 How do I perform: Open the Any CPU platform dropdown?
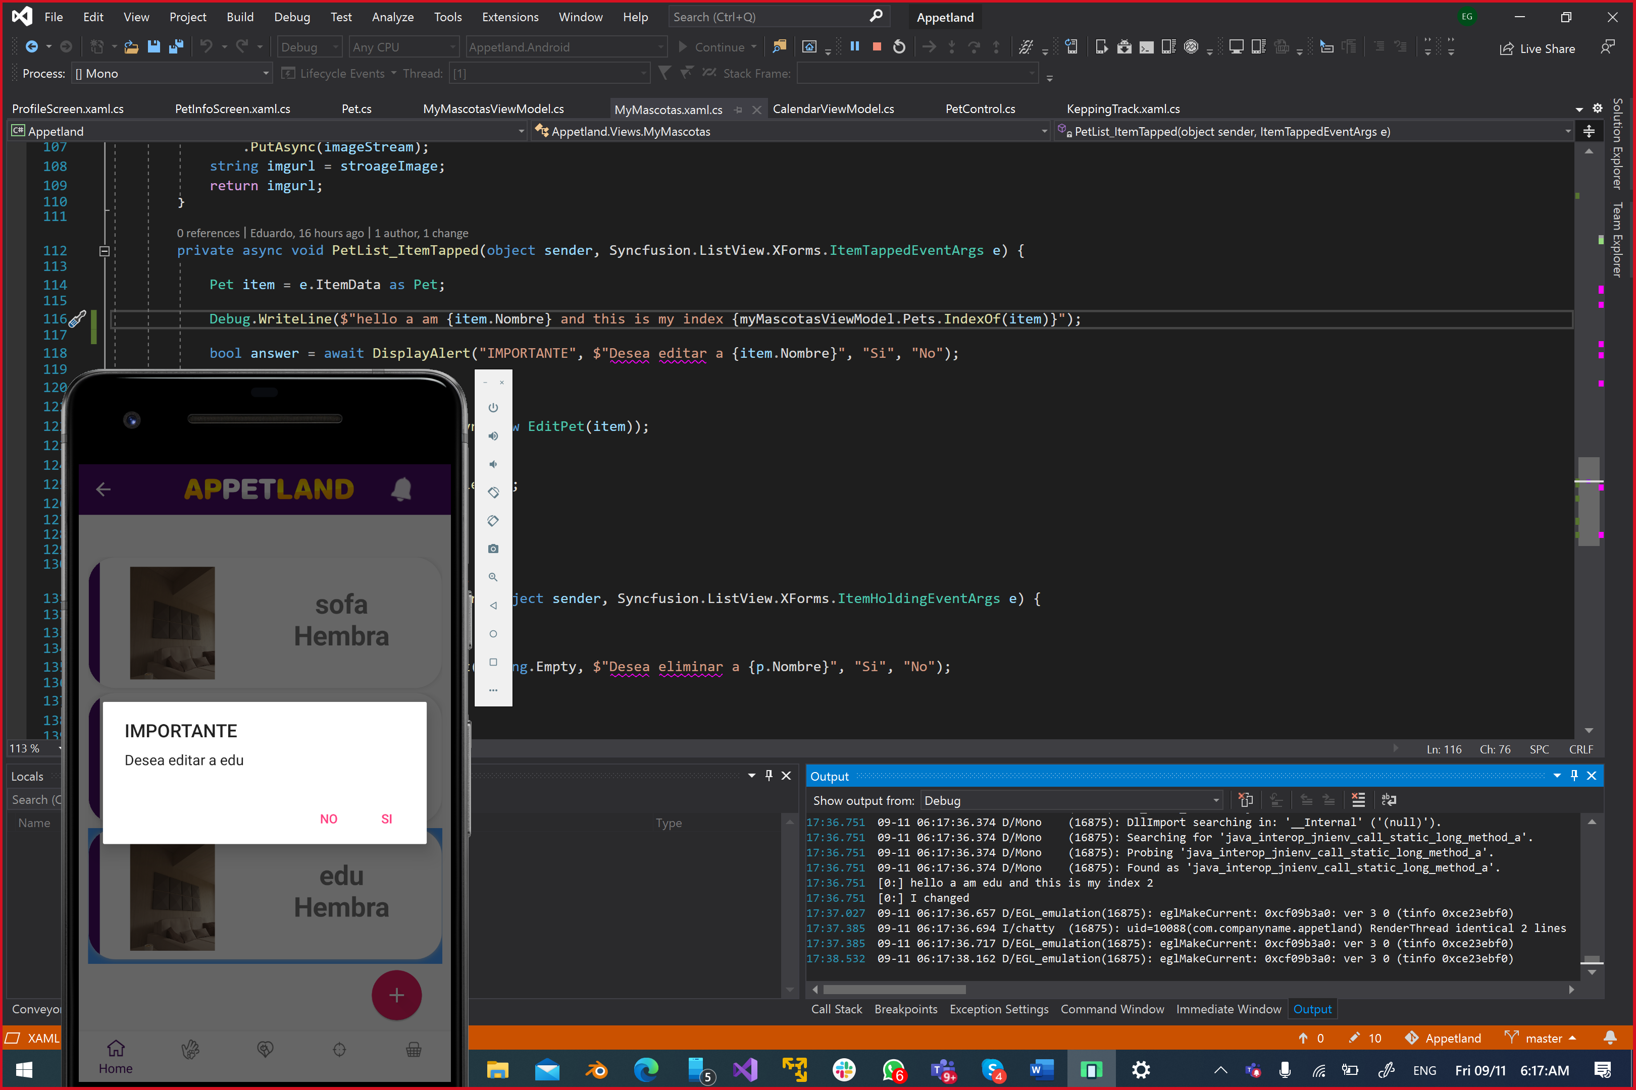point(403,46)
